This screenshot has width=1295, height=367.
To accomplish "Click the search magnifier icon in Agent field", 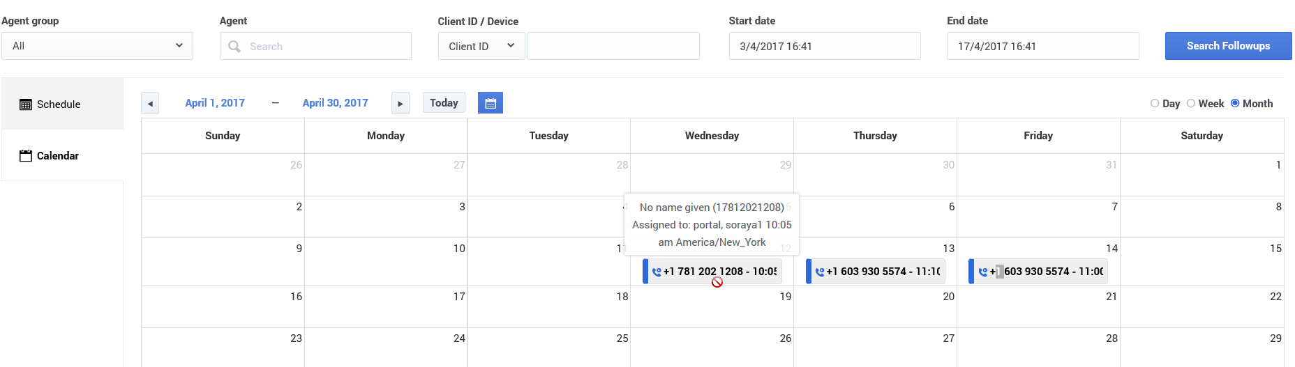I will 234,47.
